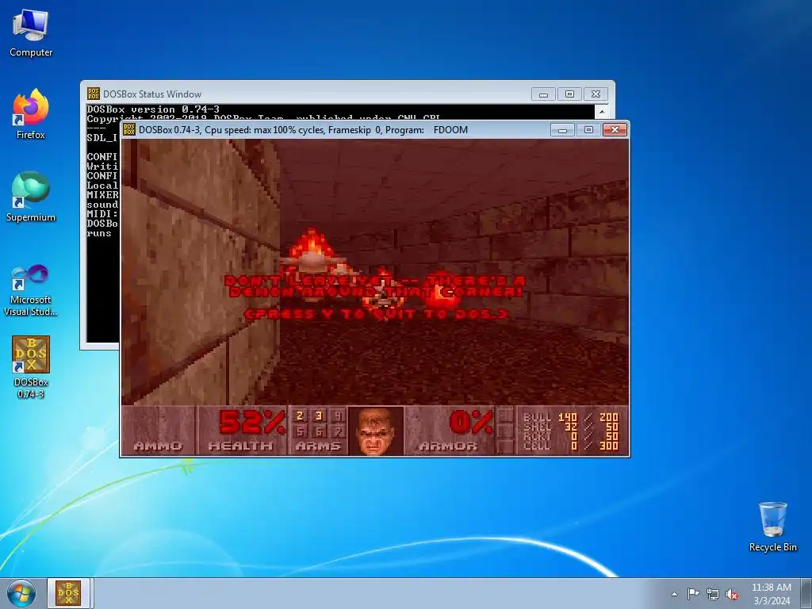Click the DOSBox taskbar button
The image size is (812, 609).
click(x=68, y=593)
